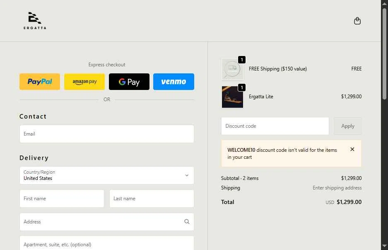This screenshot has width=388, height=250.
Task: Click the scrollbar down arrow
Action: tap(384, 246)
